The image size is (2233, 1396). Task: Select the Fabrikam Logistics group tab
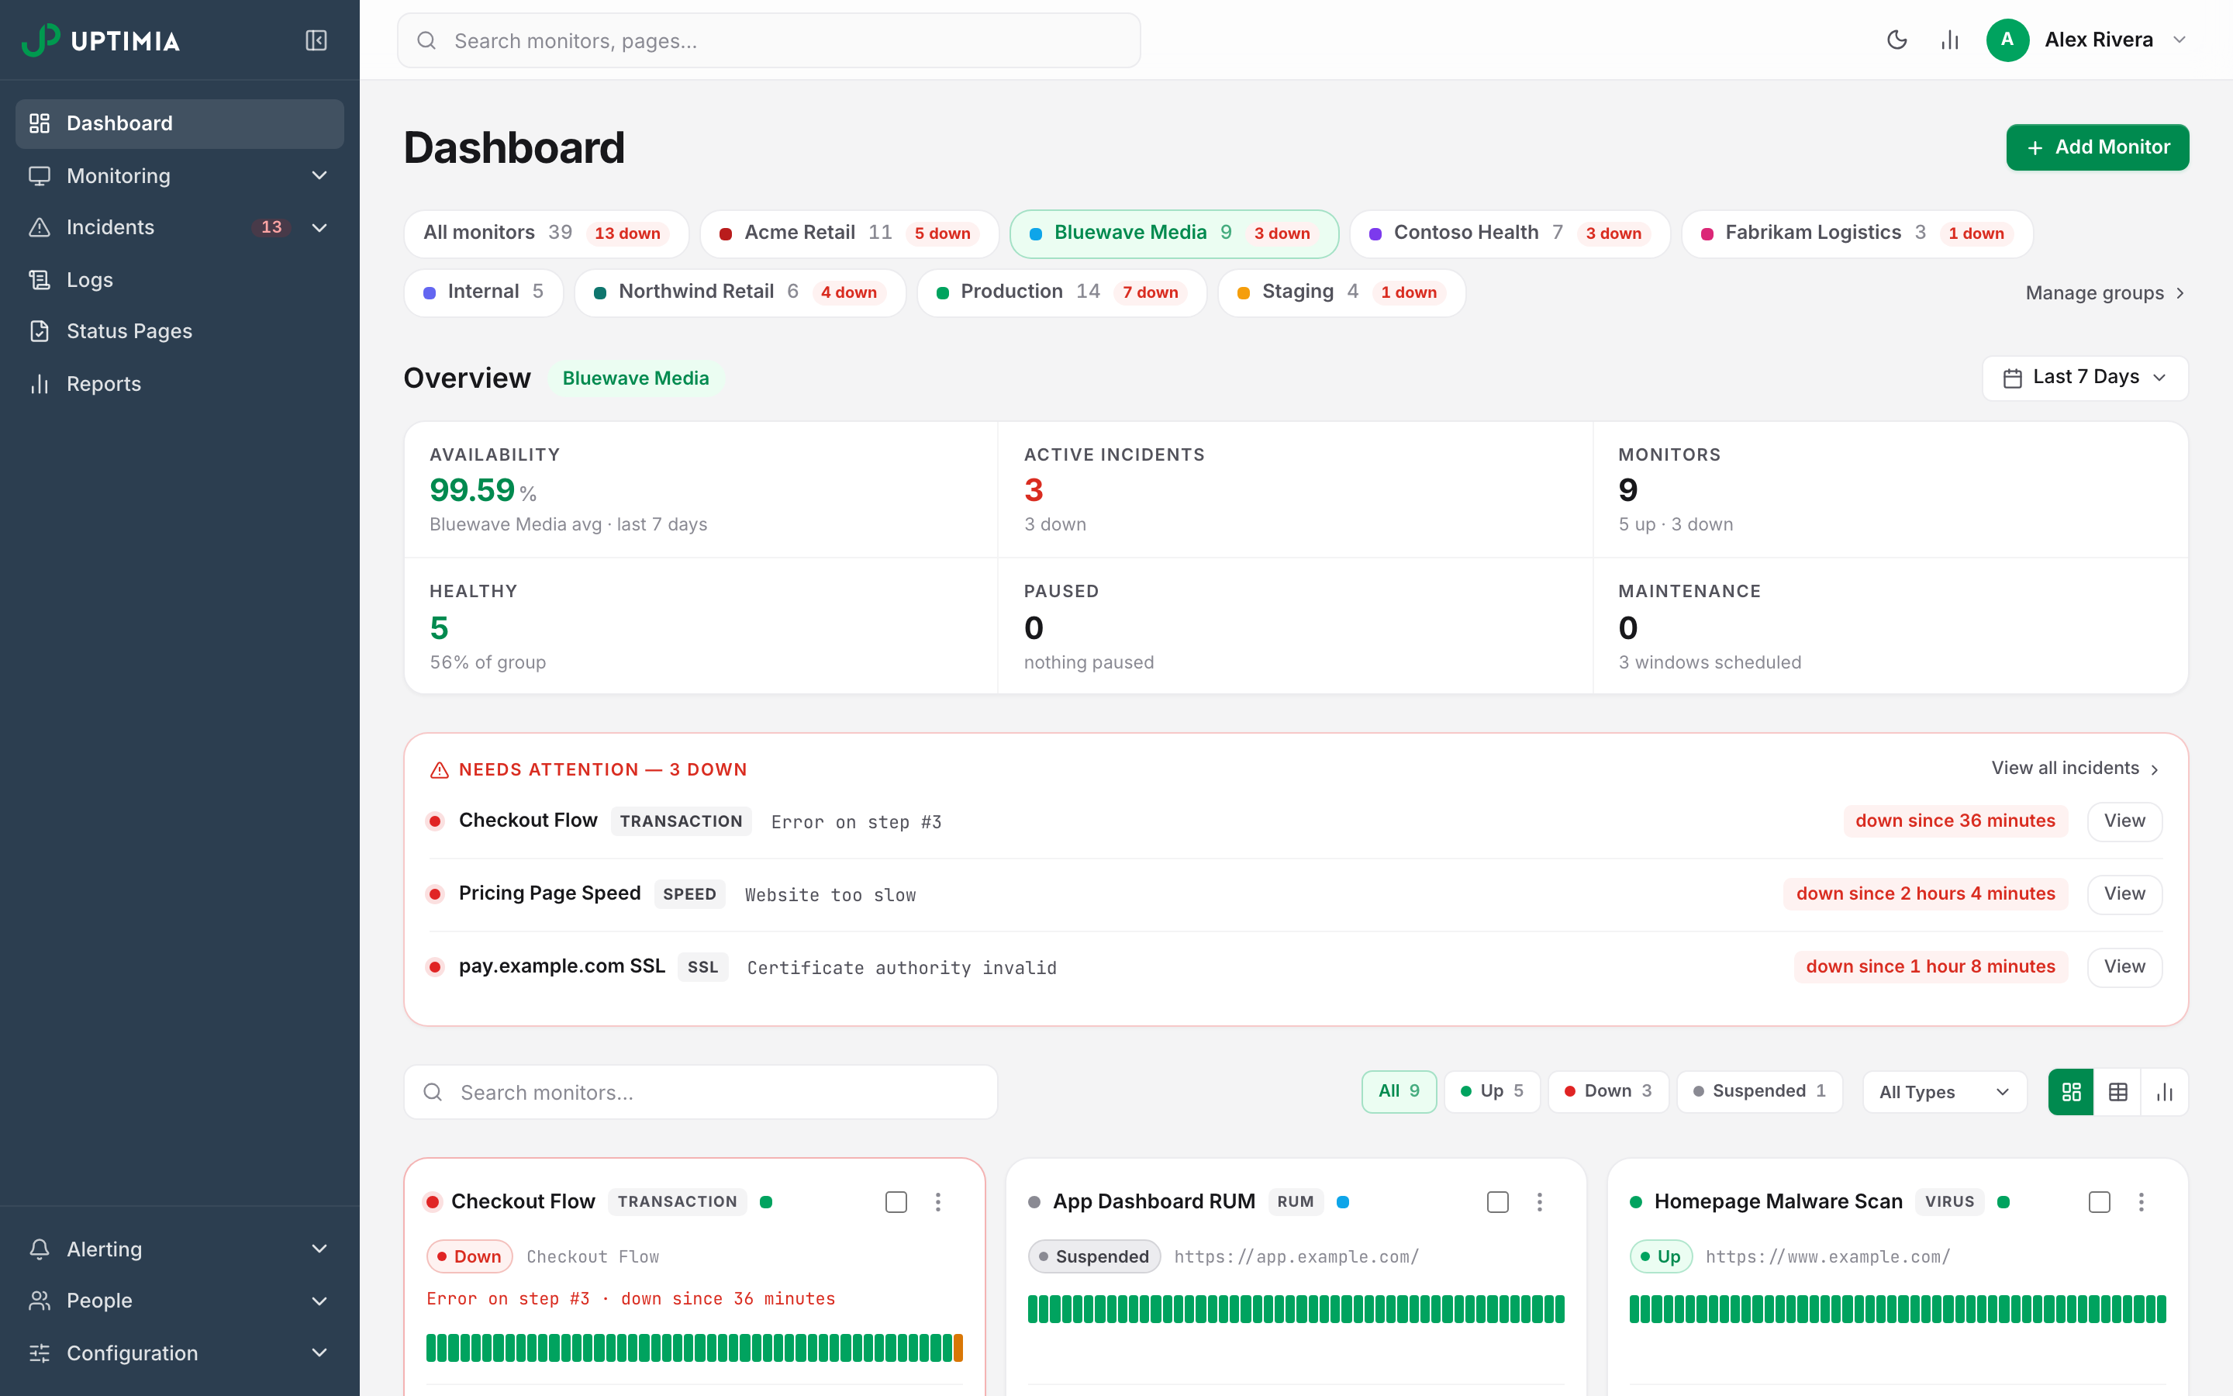pos(1856,233)
